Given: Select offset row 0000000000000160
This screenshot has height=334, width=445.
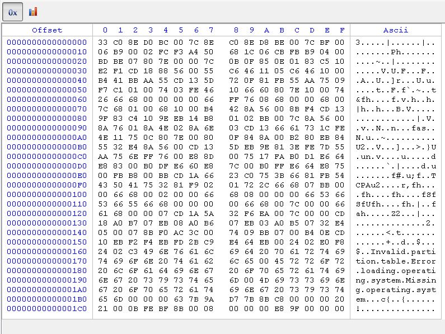Looking at the screenshot, I should [47, 251].
